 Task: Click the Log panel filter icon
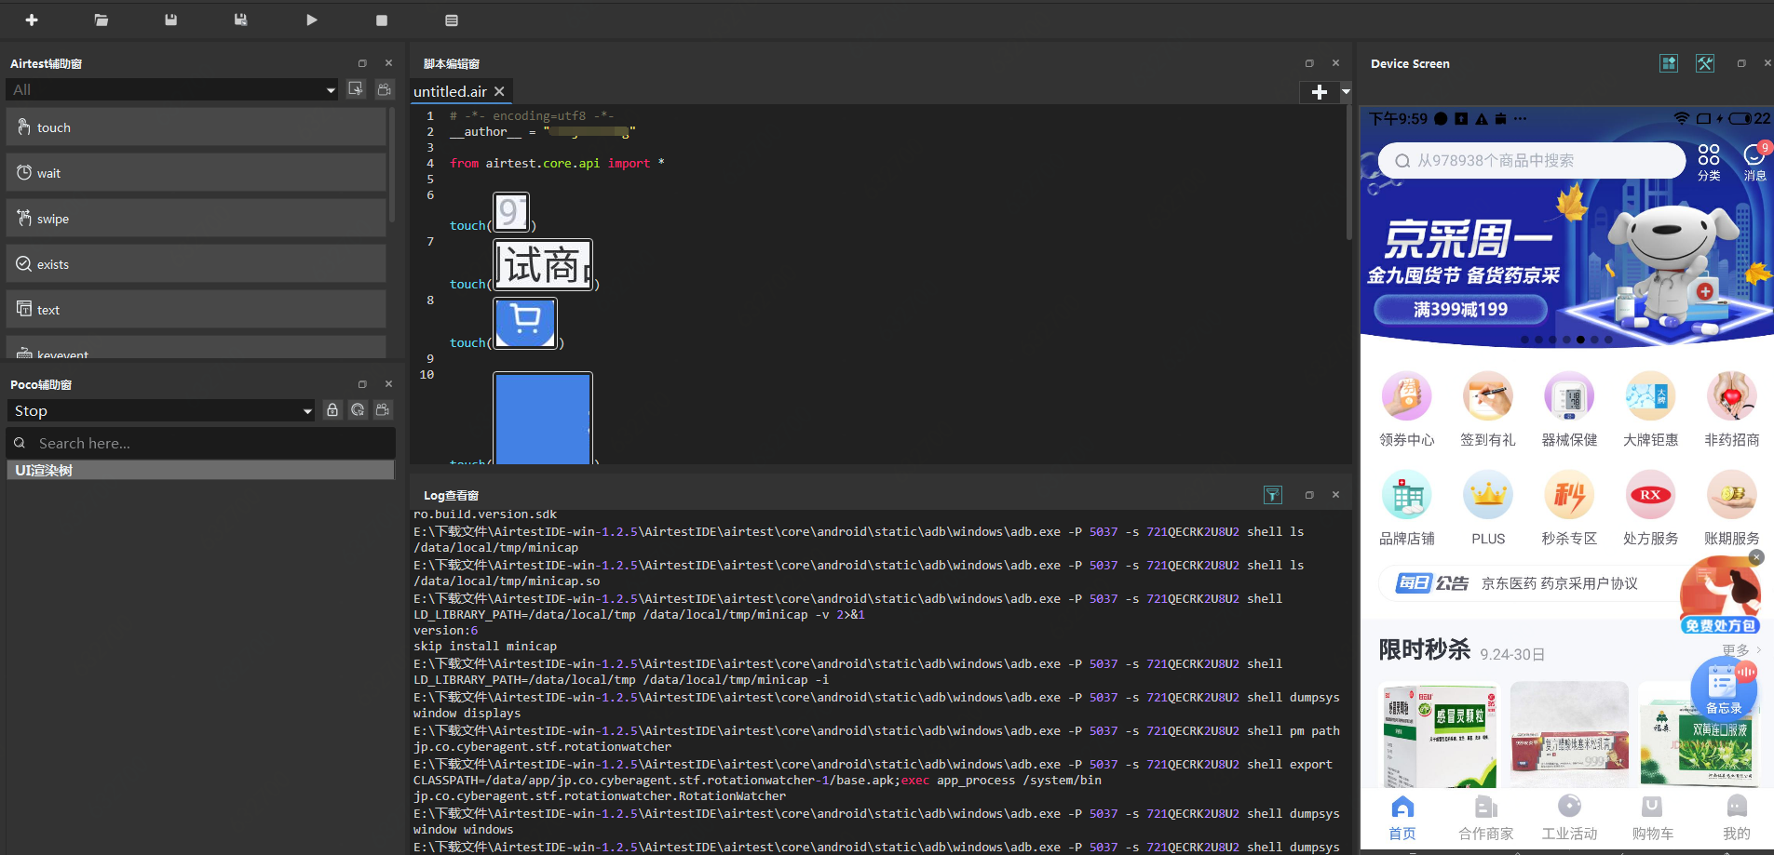[1273, 495]
